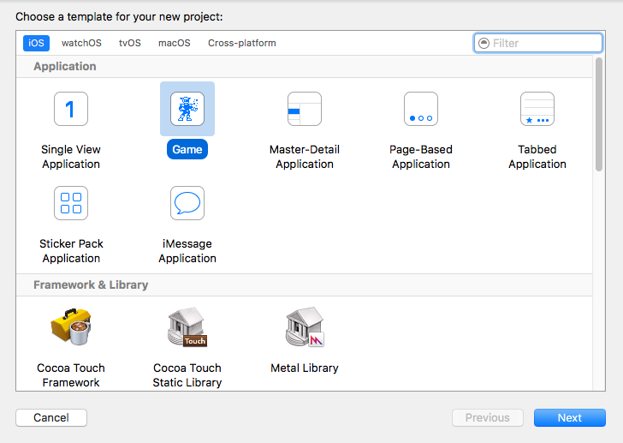Select the Tabbed Application template icon
Viewport: 623px width, 443px height.
(x=537, y=109)
